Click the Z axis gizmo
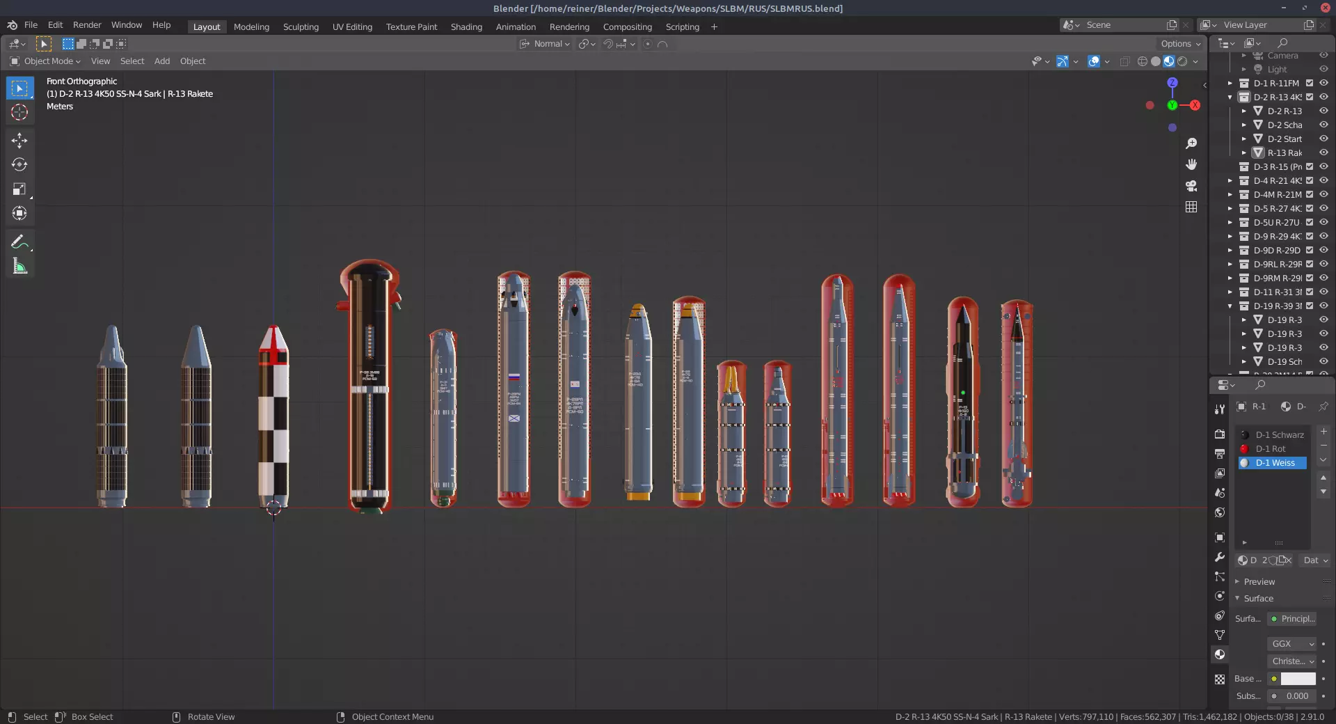Screen dimensions: 1336x724 (x=1172, y=82)
